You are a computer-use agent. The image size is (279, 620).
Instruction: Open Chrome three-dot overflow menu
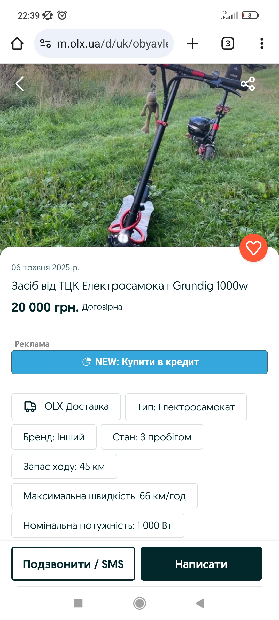(262, 43)
